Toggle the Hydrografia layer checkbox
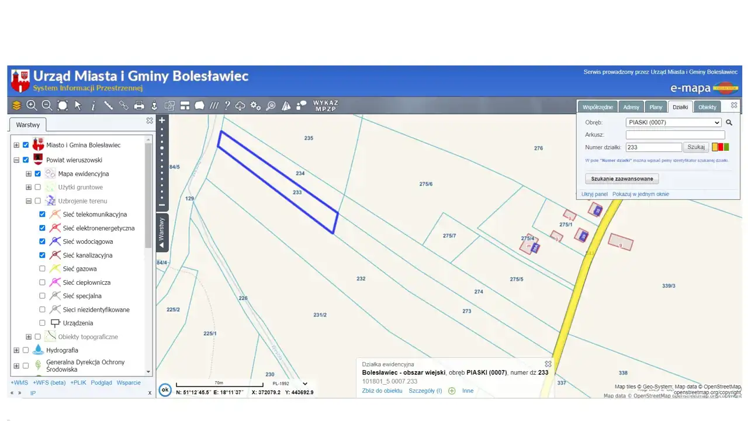This screenshot has height=421, width=748. click(26, 350)
